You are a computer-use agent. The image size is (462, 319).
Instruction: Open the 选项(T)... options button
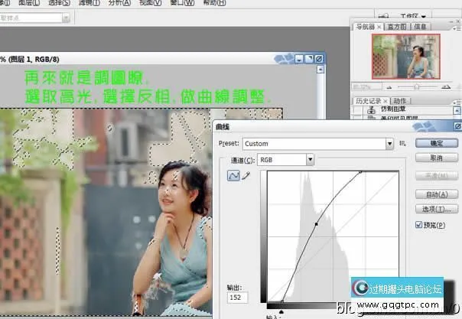click(437, 209)
